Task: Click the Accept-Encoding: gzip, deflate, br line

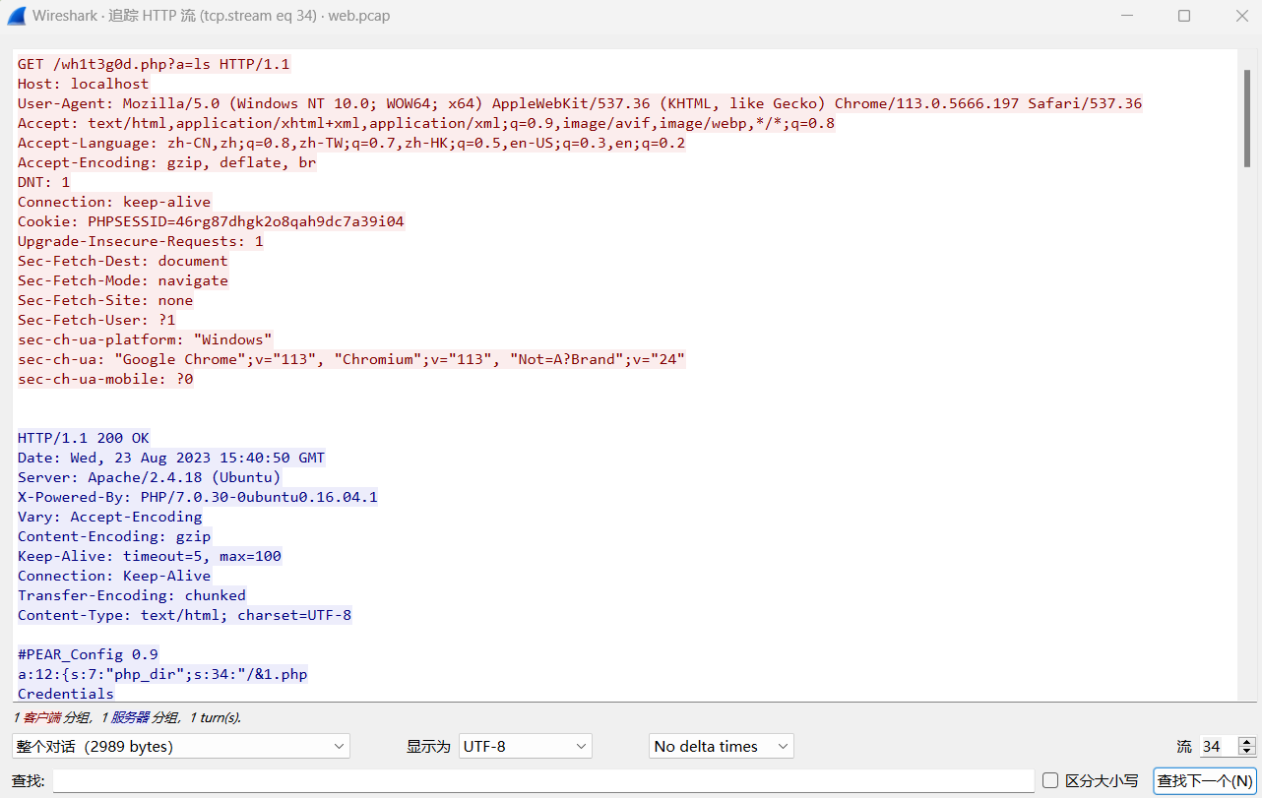Action: [167, 162]
